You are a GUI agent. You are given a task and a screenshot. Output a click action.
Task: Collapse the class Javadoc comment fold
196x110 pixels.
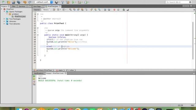click(x=38, y=14)
